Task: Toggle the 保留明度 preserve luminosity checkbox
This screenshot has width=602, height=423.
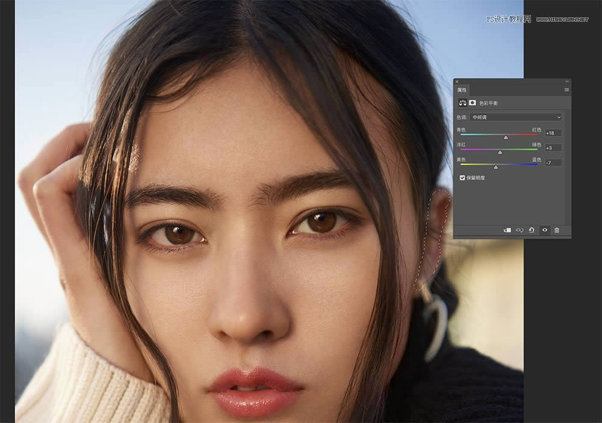Action: click(462, 178)
